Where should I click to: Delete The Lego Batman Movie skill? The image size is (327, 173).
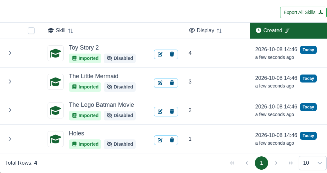172,111
